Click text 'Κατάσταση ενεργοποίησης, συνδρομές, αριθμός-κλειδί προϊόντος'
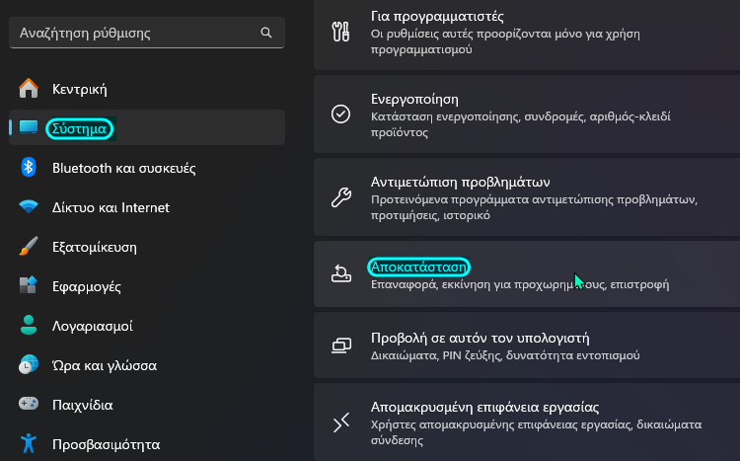This screenshot has height=461, width=740. pyautogui.click(x=521, y=124)
